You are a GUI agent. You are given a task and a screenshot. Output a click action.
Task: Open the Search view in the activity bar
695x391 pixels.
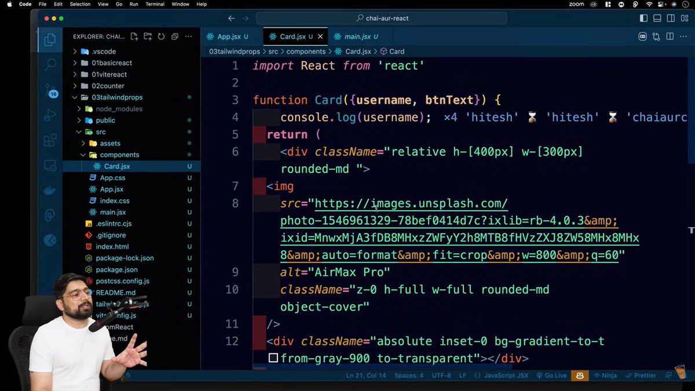coord(50,64)
